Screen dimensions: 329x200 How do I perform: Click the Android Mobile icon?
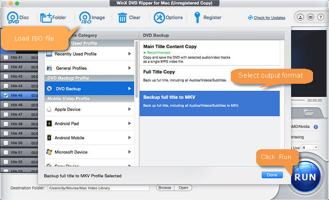pos(49,138)
